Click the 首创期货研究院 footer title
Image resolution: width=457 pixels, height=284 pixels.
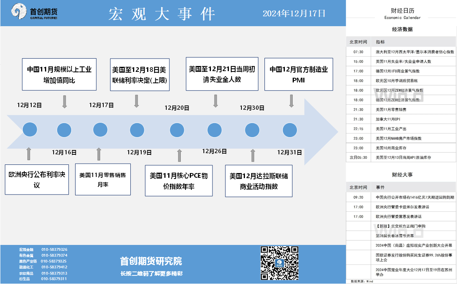[x=151, y=261]
